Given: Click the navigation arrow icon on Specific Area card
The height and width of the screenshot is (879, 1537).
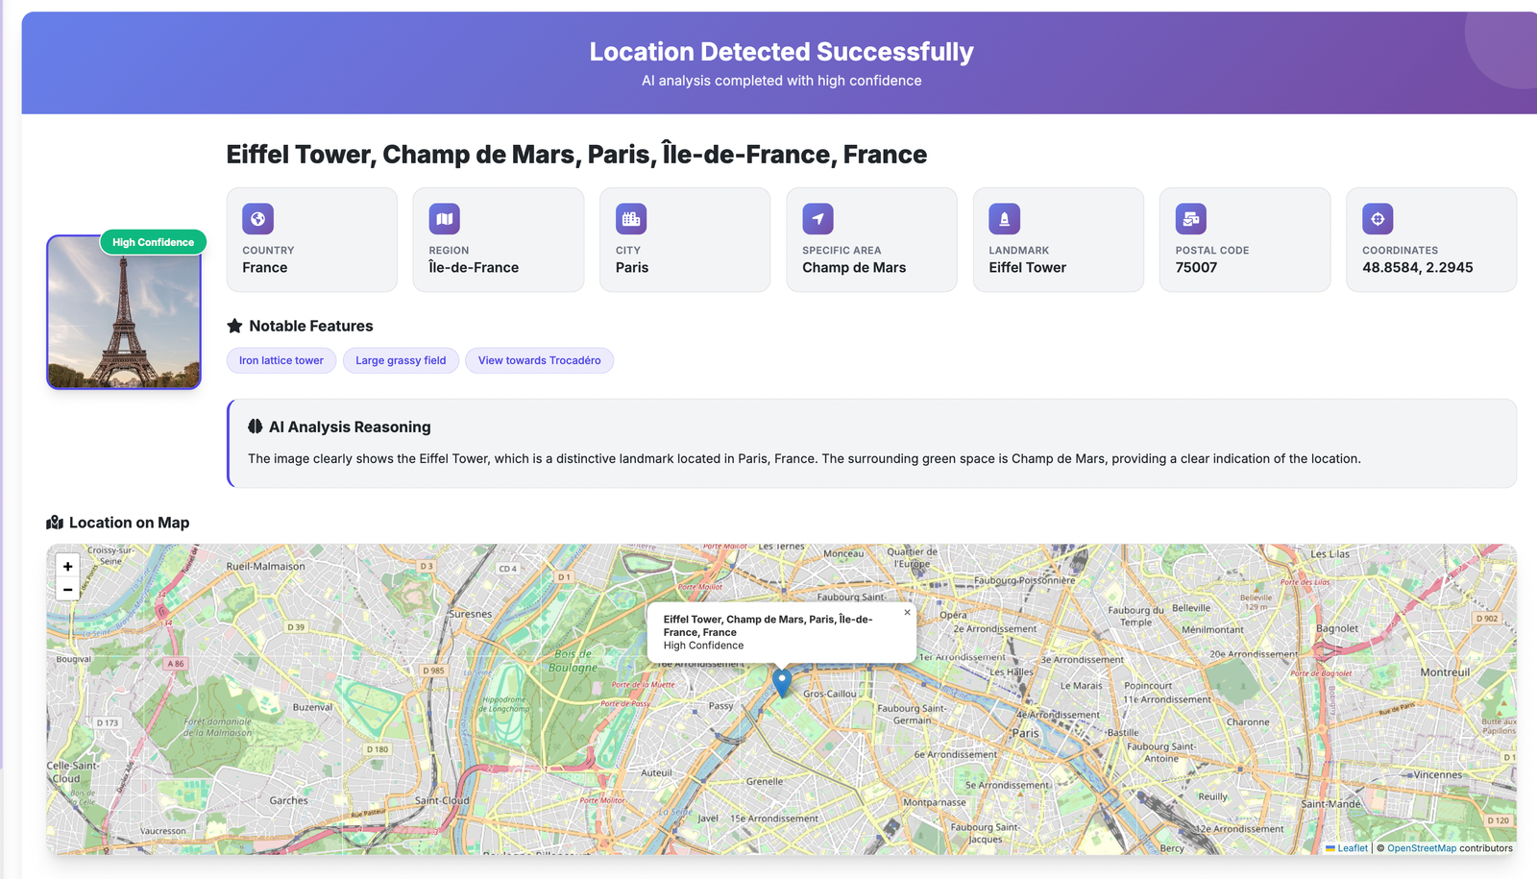Looking at the screenshot, I should 817,218.
